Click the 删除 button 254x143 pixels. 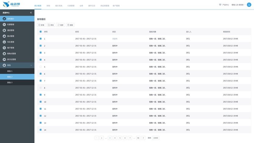point(70,25)
